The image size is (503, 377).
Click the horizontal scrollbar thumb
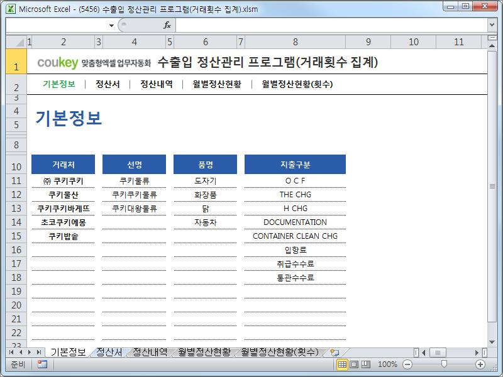click(438, 352)
